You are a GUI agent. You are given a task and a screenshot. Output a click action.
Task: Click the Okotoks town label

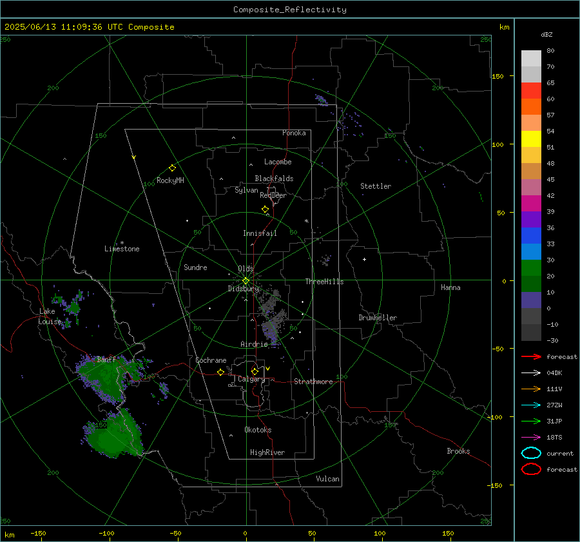pyautogui.click(x=258, y=430)
